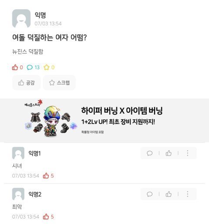Click the post author's anonymous profile avatar

pyautogui.click(x=21, y=18)
